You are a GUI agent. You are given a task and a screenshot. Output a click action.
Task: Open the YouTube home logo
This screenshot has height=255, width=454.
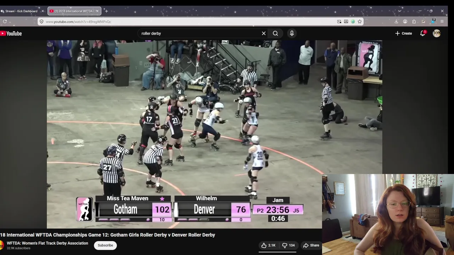click(x=11, y=33)
